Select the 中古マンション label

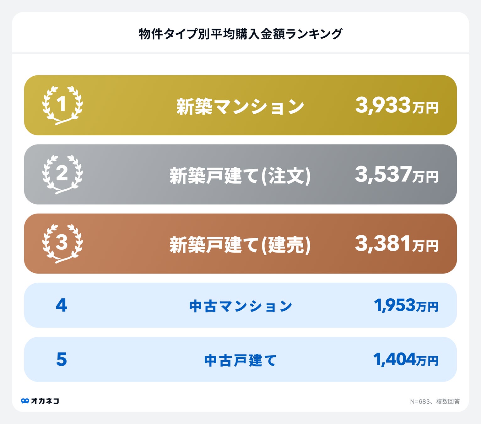point(240,306)
